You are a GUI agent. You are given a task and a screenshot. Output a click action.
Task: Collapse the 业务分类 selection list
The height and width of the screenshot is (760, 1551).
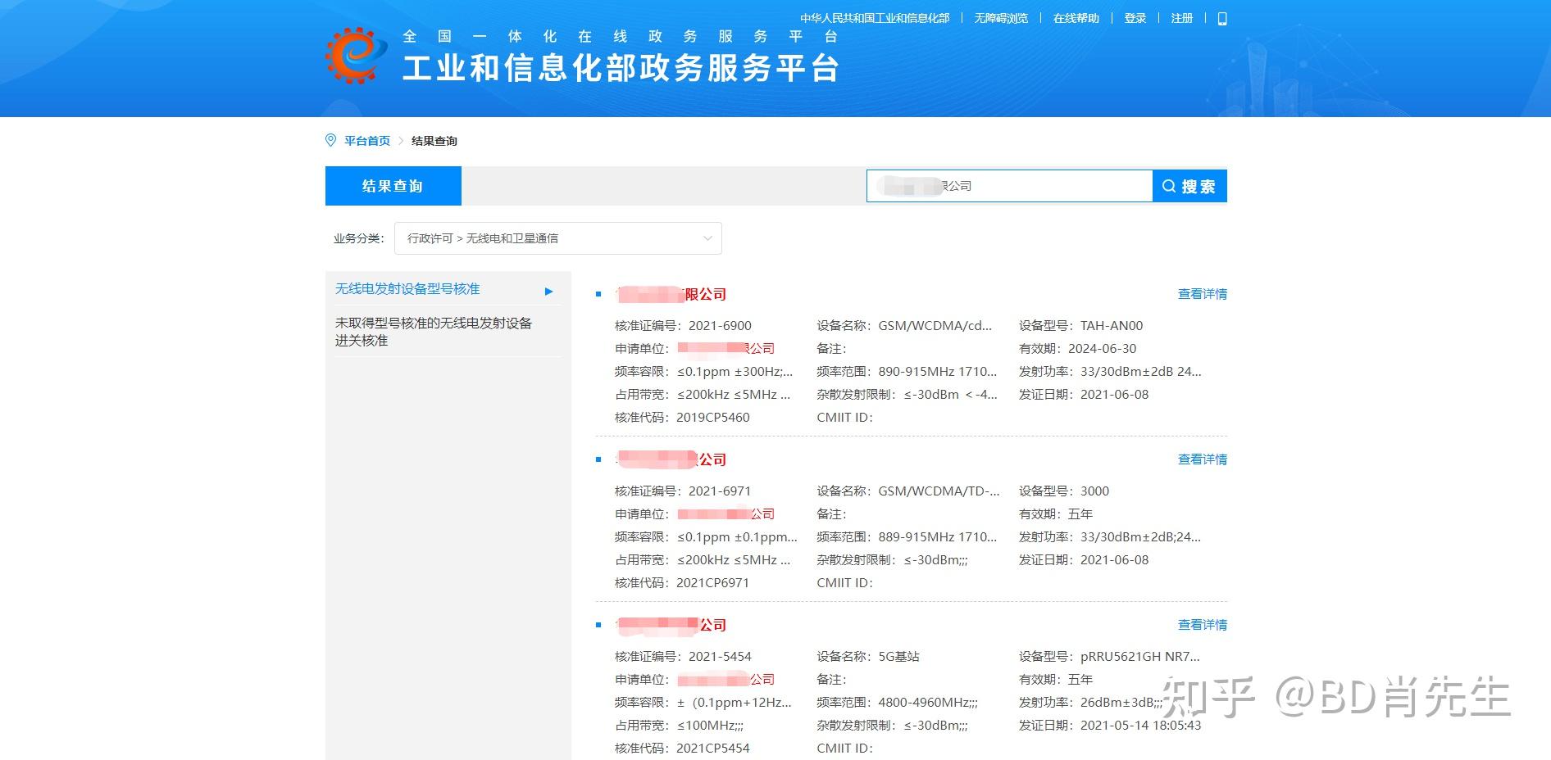coord(707,237)
